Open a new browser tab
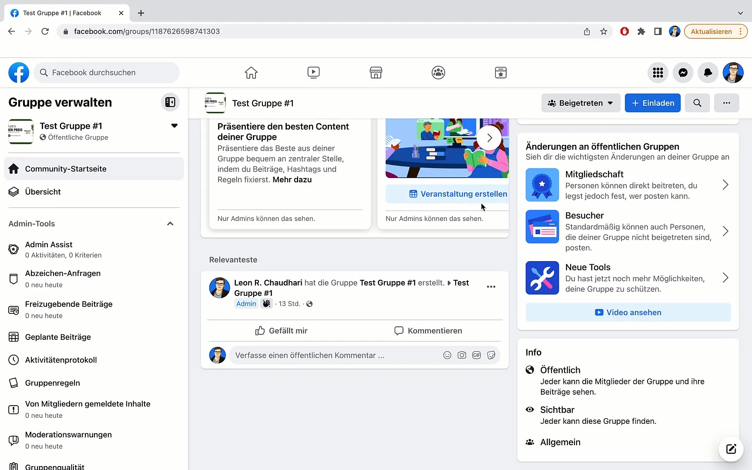 [x=141, y=13]
